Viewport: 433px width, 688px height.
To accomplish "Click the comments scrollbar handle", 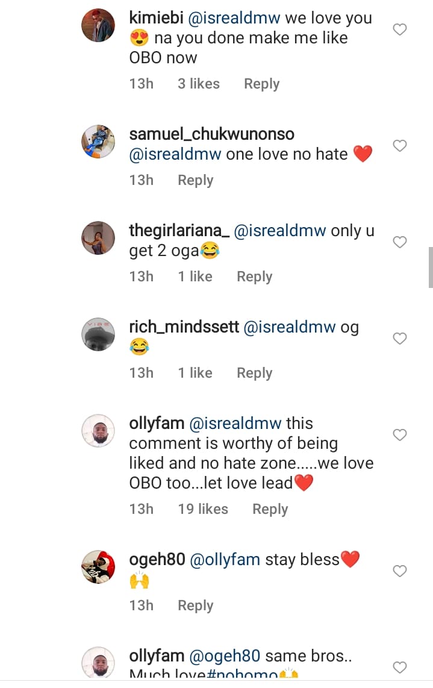I will click(x=430, y=267).
